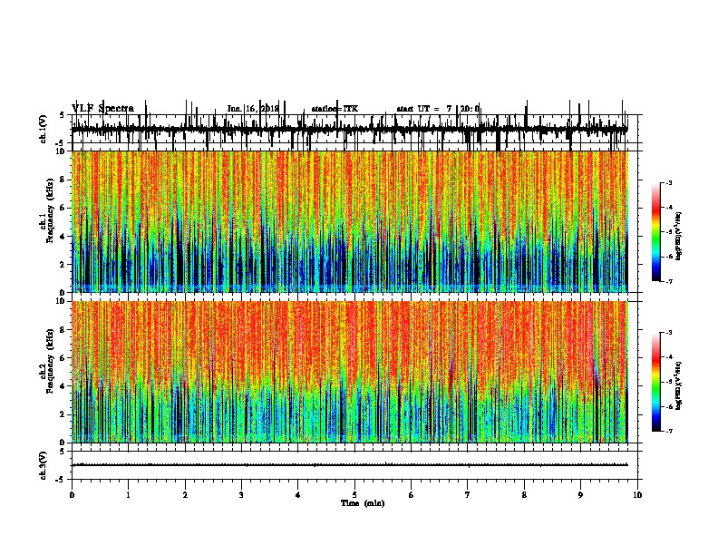718x555 pixels.
Task: Click time axis tick label '6'
Action: coord(412,494)
